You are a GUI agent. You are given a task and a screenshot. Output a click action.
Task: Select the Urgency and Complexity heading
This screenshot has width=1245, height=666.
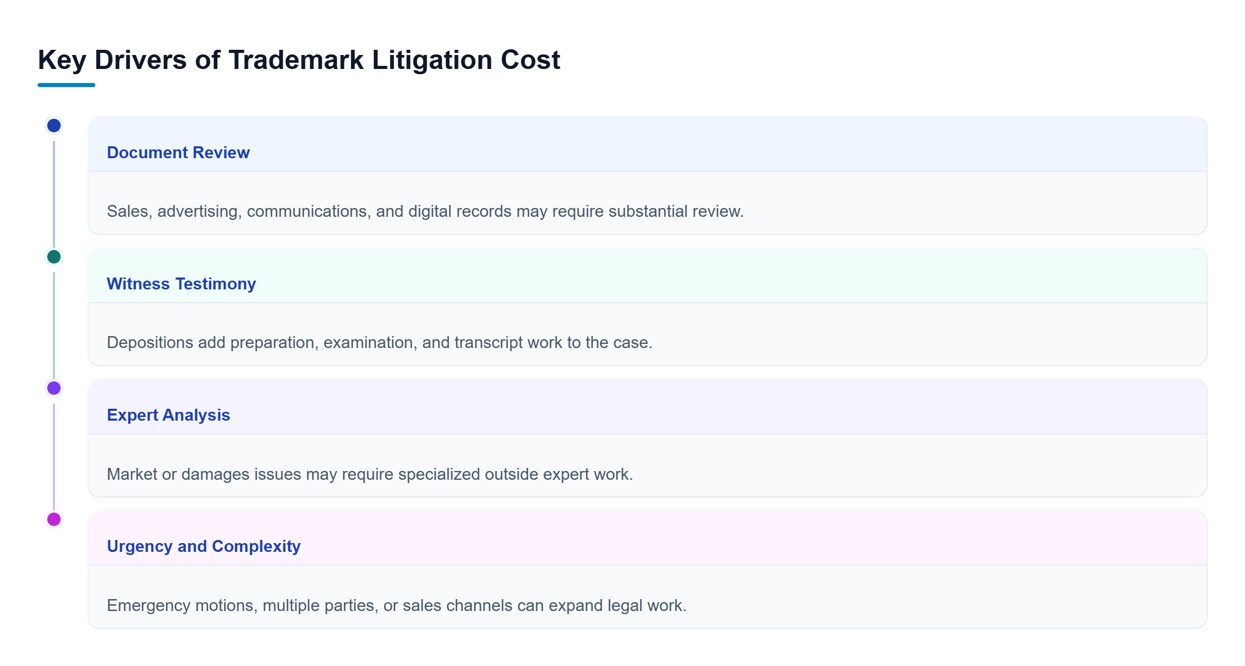pyautogui.click(x=204, y=546)
